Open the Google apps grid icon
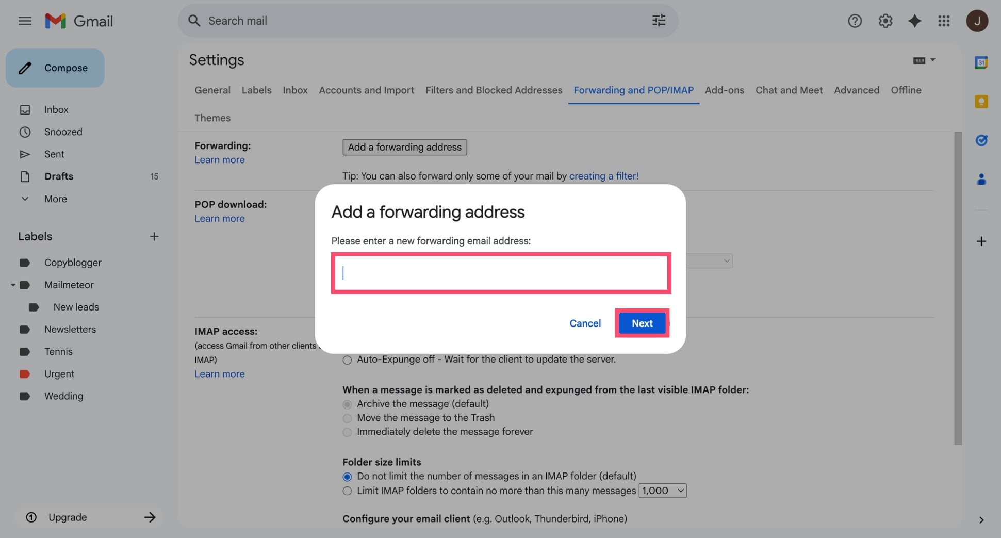This screenshot has width=1001, height=538. coord(944,21)
